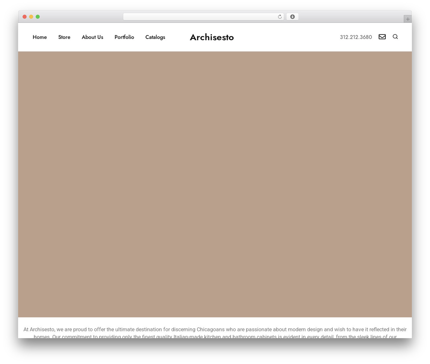The width and height of the screenshot is (430, 364).
Task: Maximize the window with green button
Action: [x=38, y=17]
